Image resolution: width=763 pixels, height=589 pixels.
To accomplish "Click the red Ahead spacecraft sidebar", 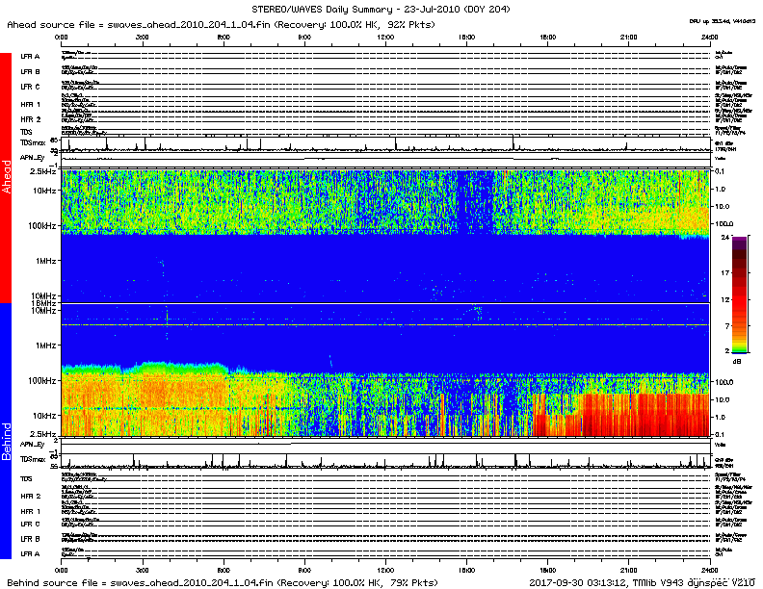I will (6, 178).
